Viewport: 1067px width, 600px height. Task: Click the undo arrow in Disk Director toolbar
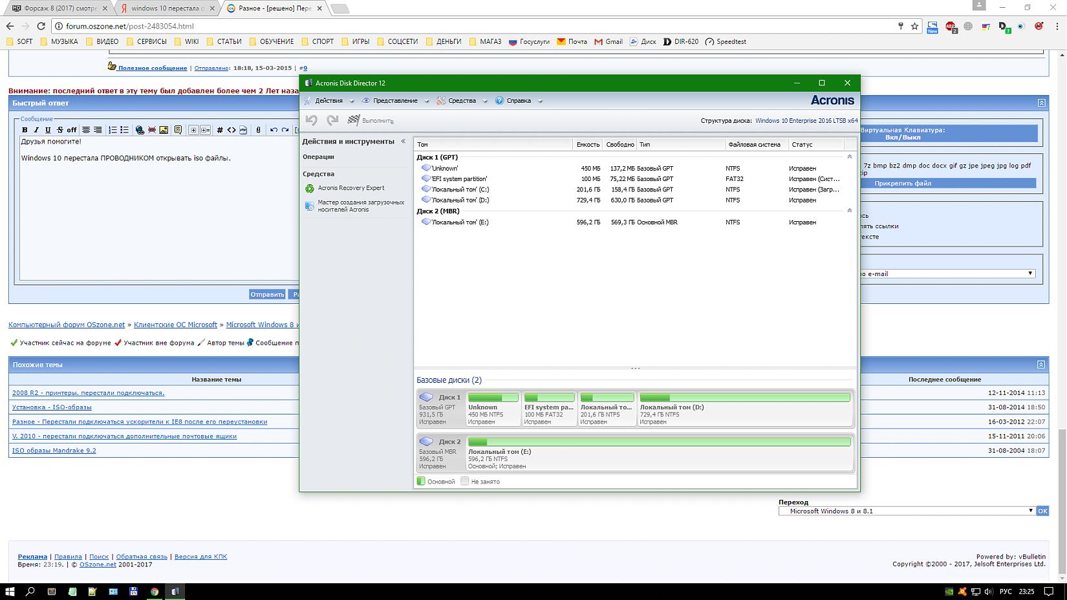[x=312, y=120]
